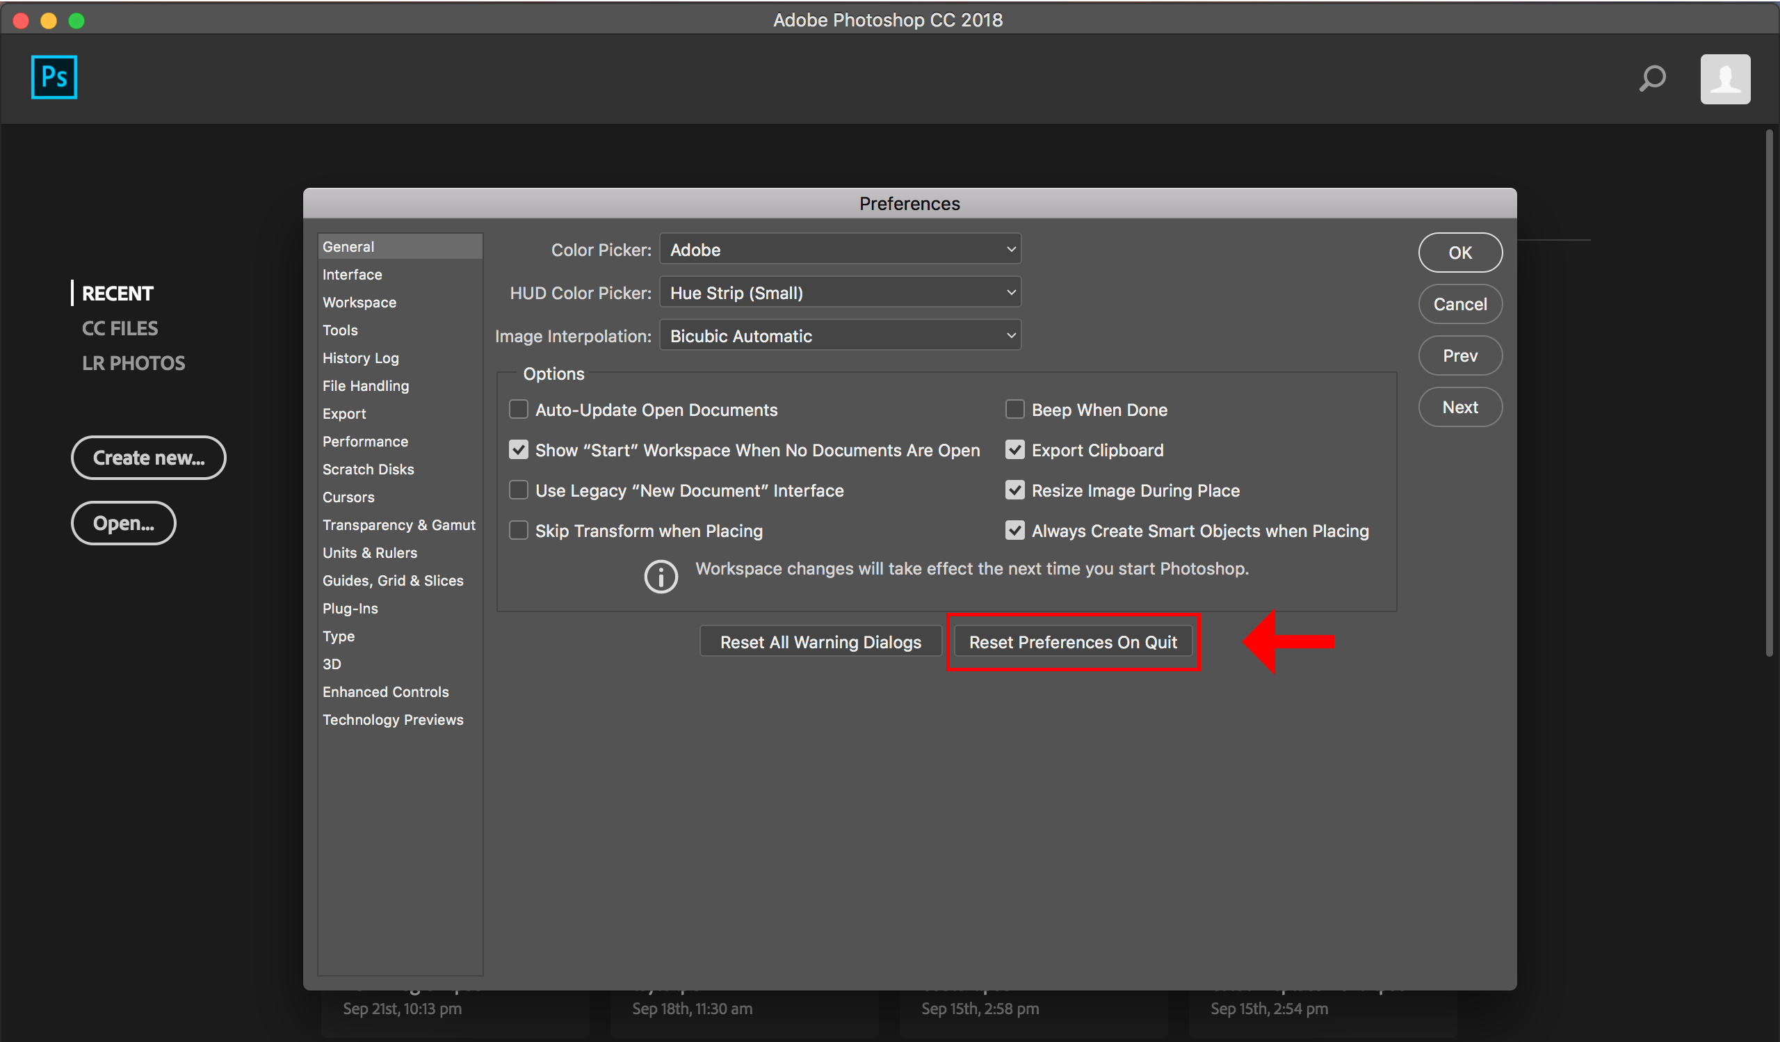Screen dimensions: 1780x1042
Task: Click the Photoshop Ps logo icon
Action: (x=54, y=77)
